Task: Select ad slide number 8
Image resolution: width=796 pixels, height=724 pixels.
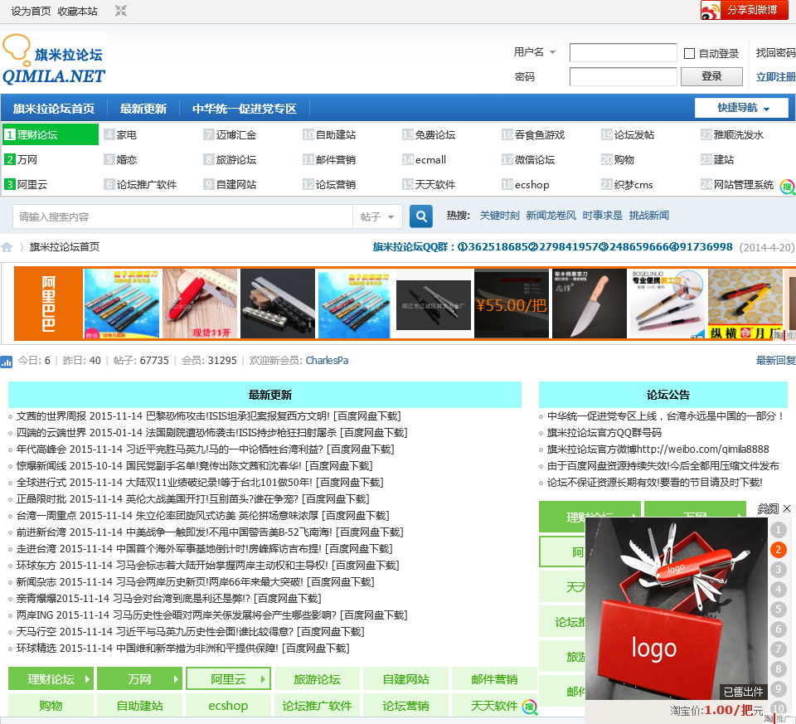Action: (779, 669)
